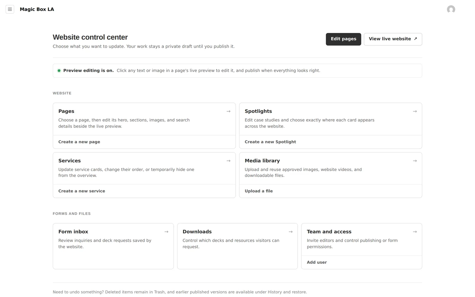This screenshot has height=297, width=475.
Task: Click the Edit pages button
Action: tap(343, 39)
